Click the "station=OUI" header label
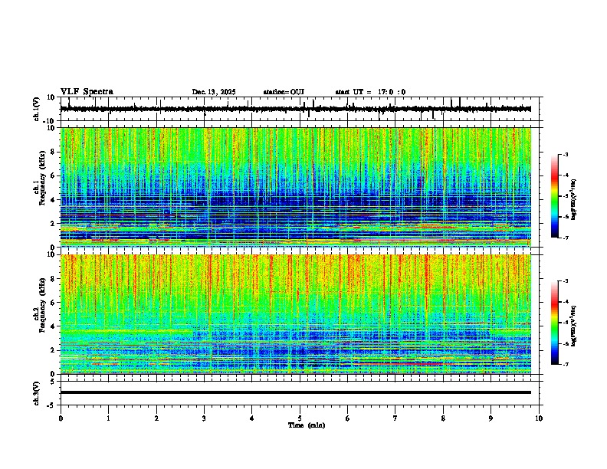607x469 pixels. click(284, 92)
